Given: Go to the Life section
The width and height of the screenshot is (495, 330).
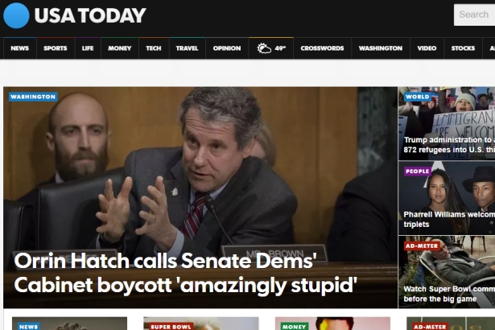Looking at the screenshot, I should point(88,48).
